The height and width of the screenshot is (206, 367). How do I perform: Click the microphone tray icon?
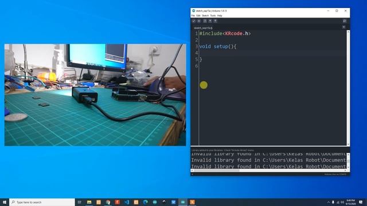click(x=333, y=202)
